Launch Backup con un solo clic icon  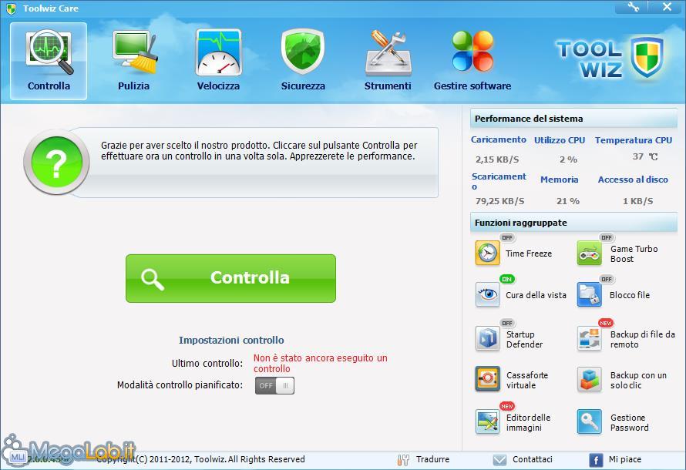(x=590, y=378)
